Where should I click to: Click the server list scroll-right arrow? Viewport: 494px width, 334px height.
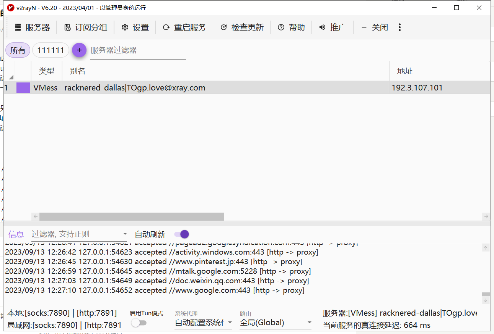486,216
